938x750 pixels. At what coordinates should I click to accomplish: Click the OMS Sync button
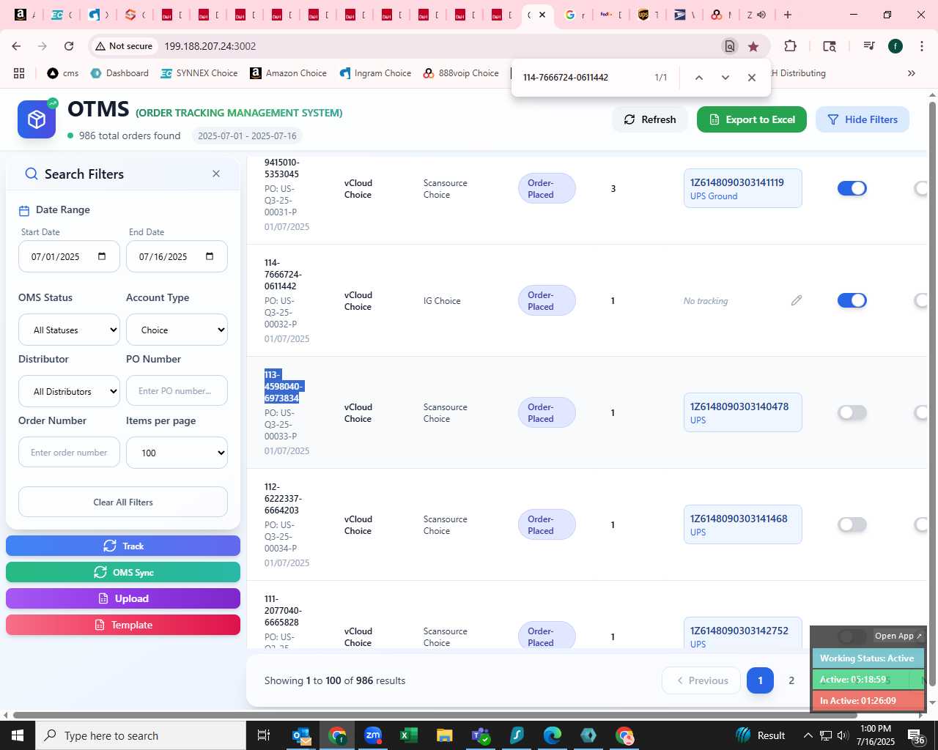123,572
